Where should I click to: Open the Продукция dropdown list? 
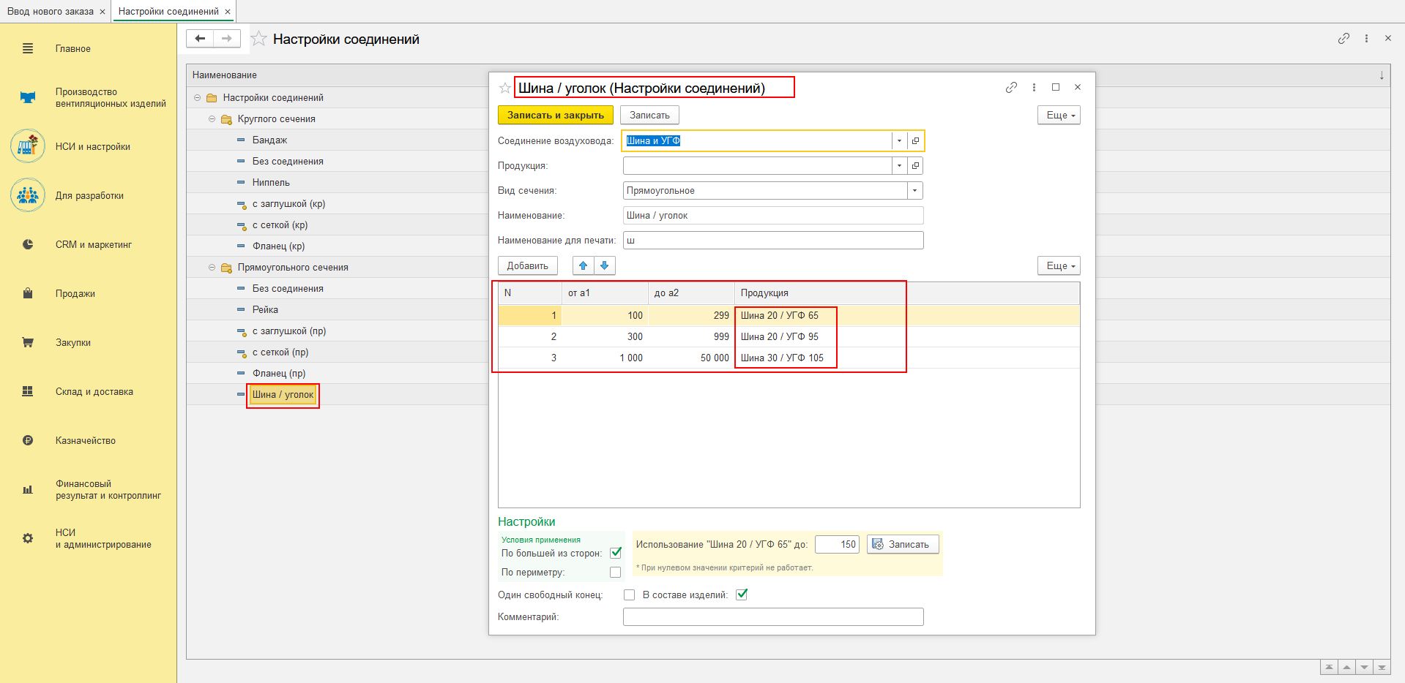[899, 166]
